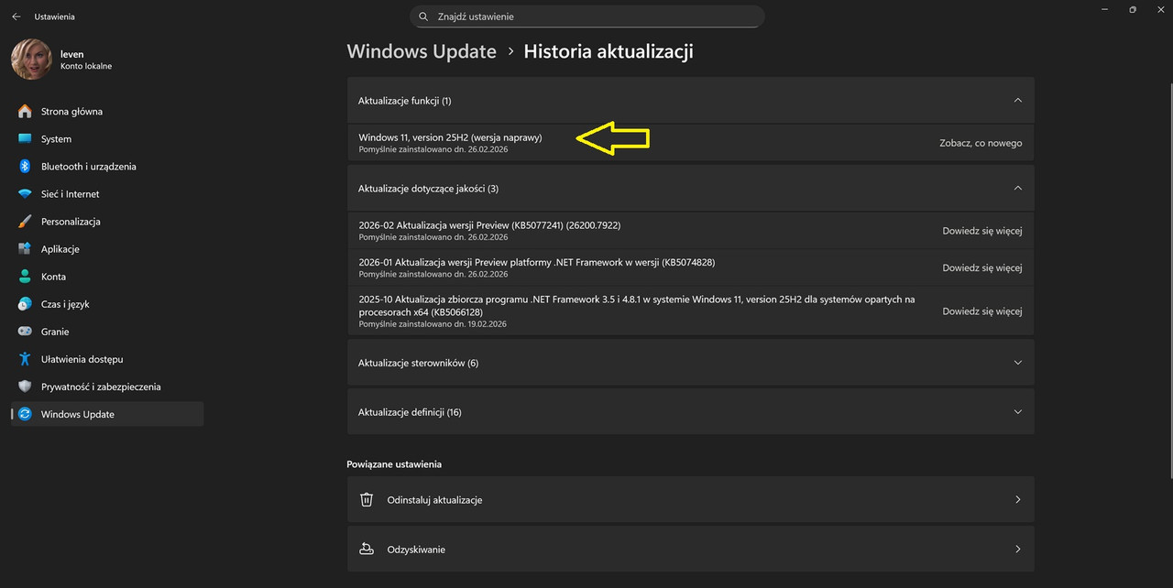Click the recovery icon beside Odzyskiwanie
1173x588 pixels.
point(367,550)
